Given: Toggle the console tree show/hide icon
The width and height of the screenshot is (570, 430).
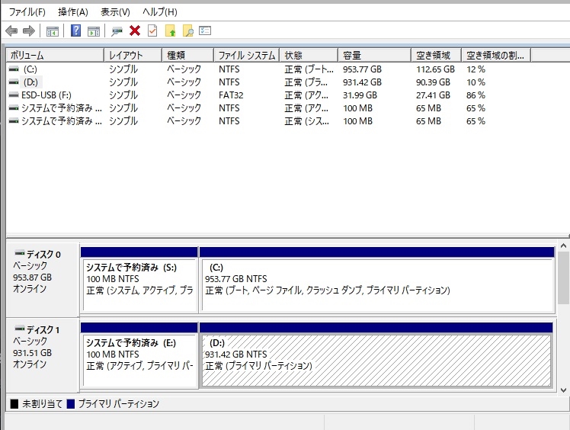Looking at the screenshot, I should pyautogui.click(x=53, y=31).
